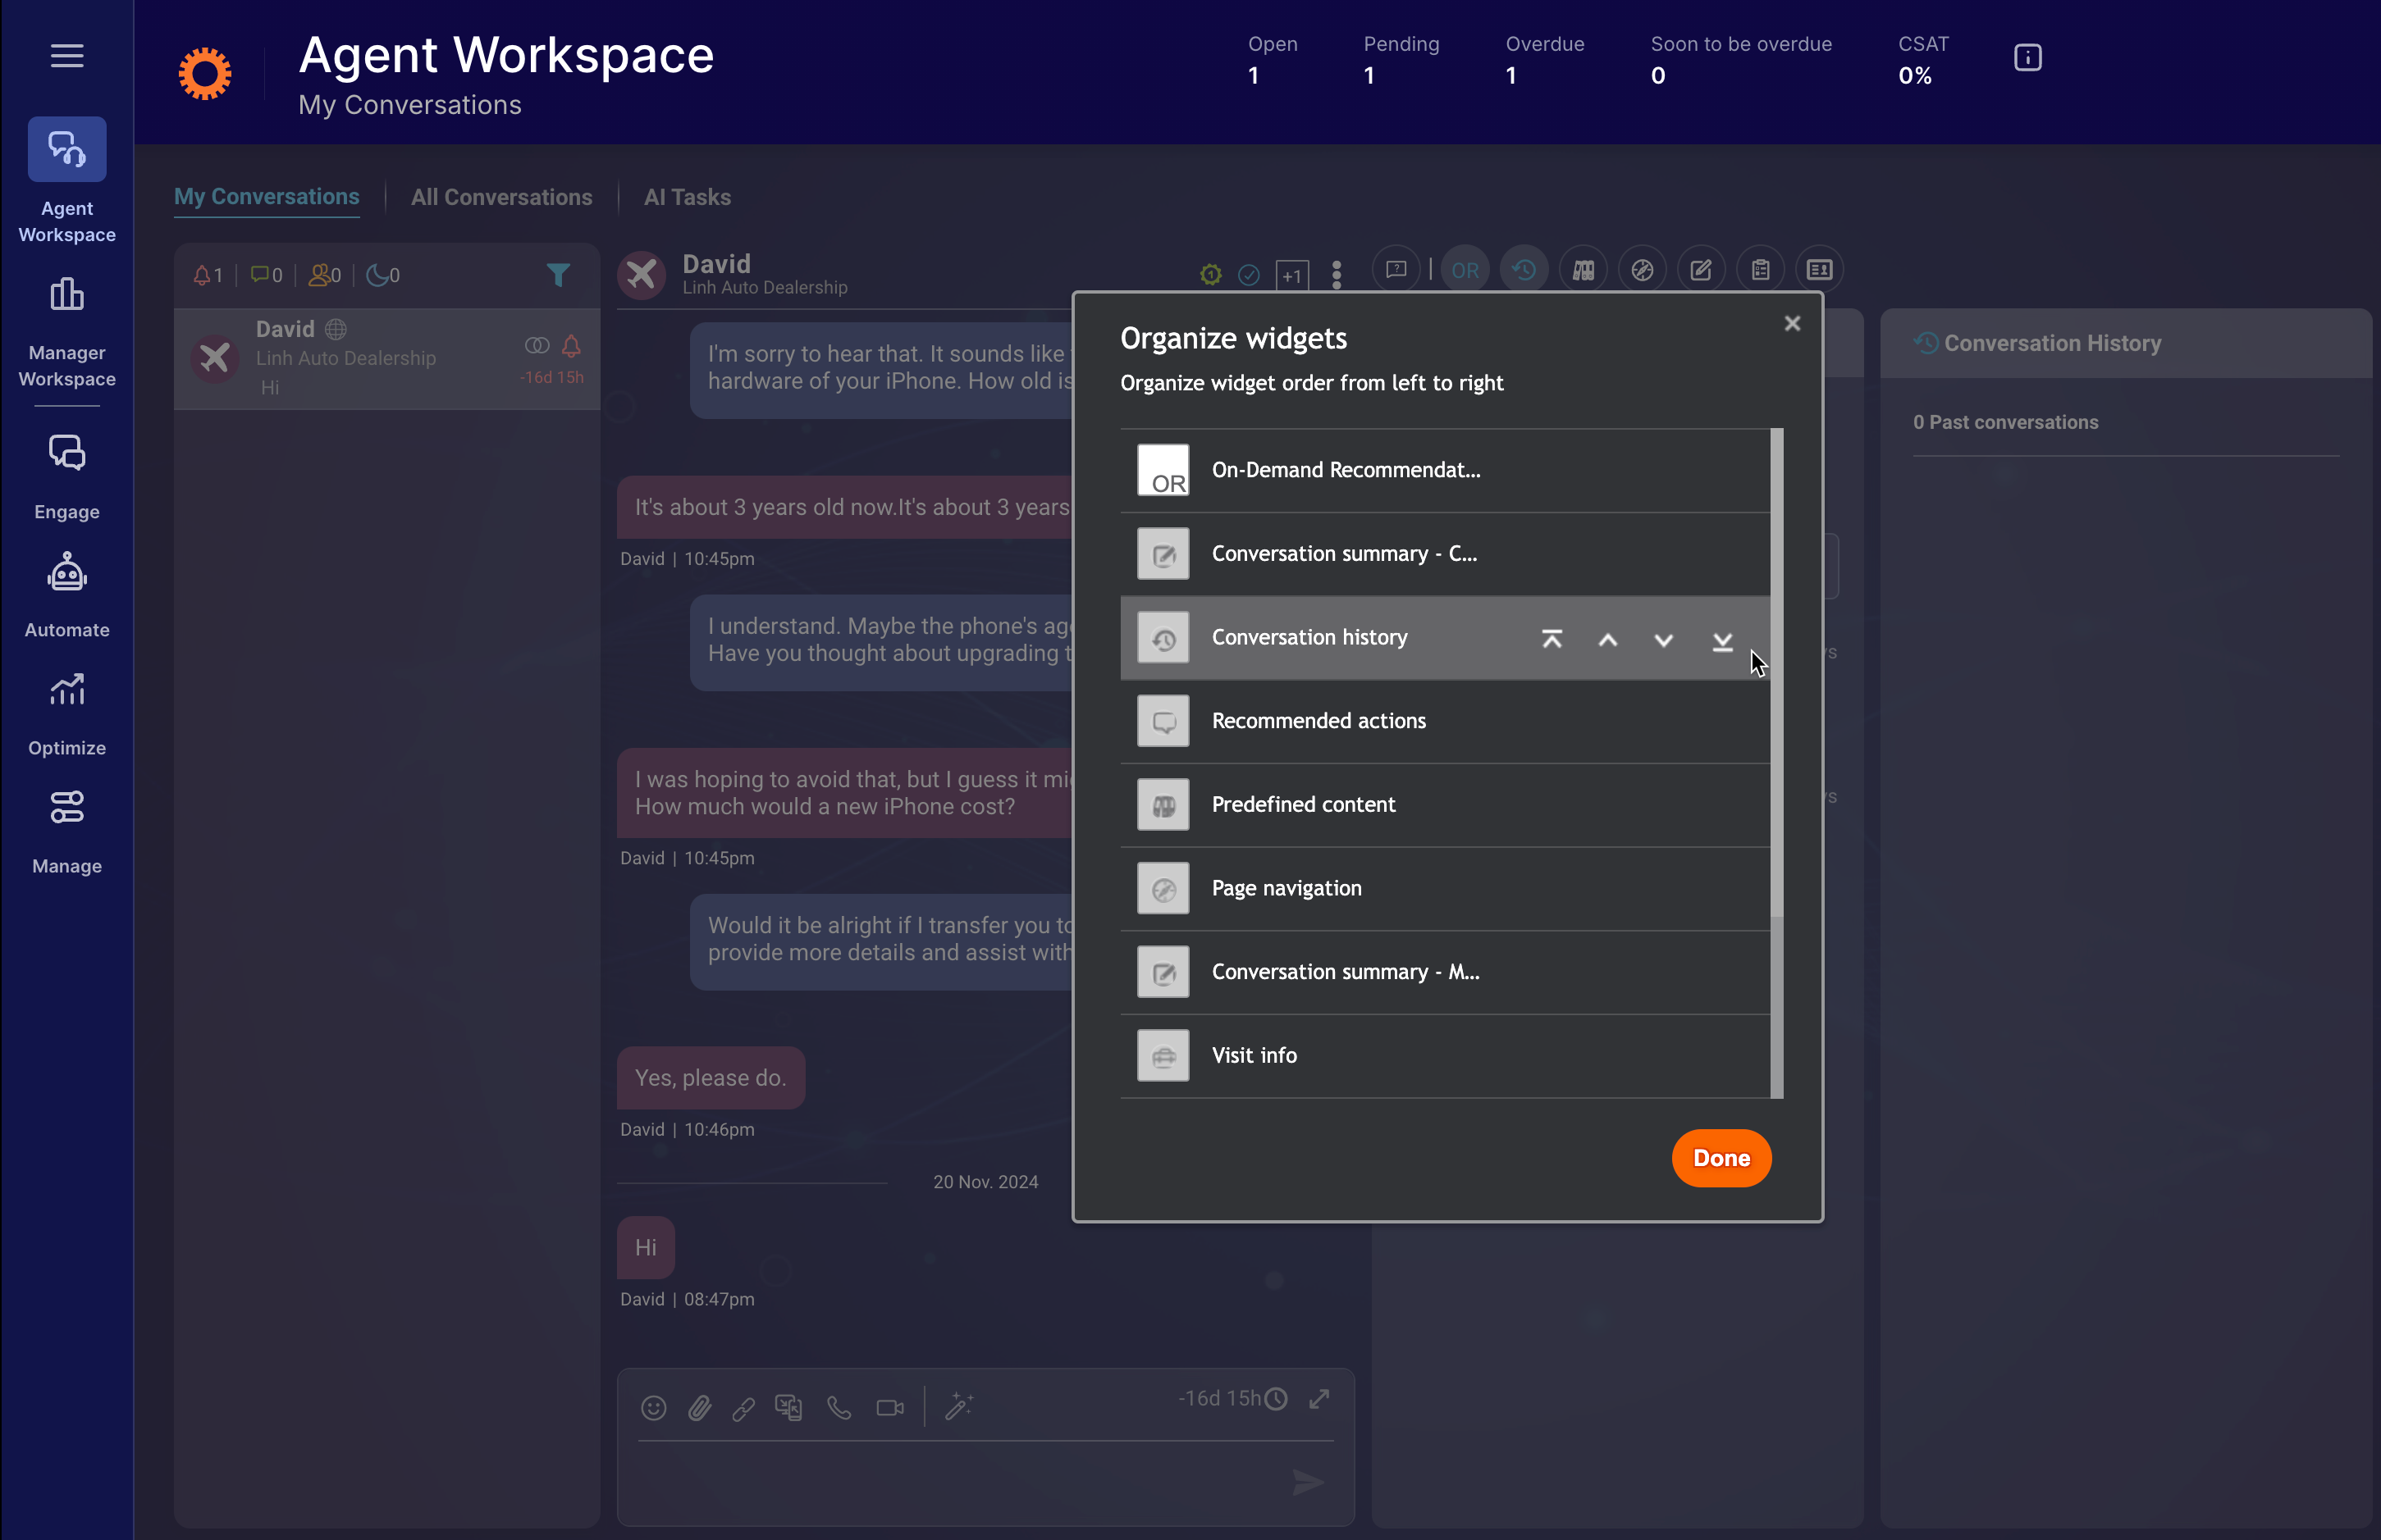2381x1540 pixels.
Task: Select the Conversation summary - M... widget row
Action: [x=1445, y=972]
